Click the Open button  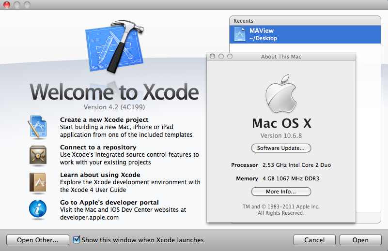click(x=360, y=240)
